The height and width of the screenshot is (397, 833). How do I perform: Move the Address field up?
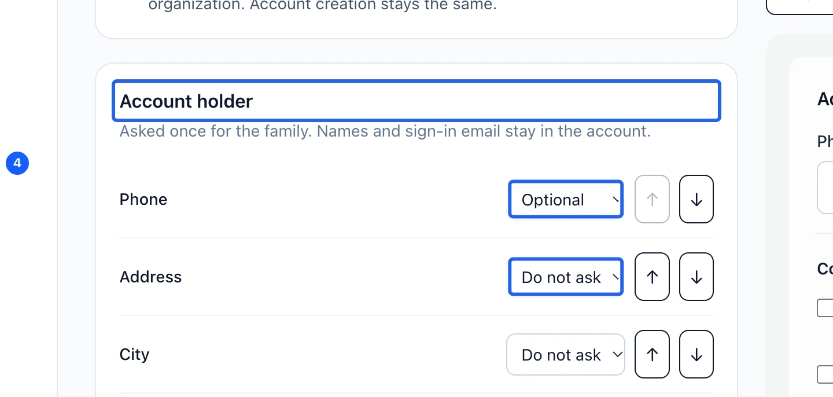pyautogui.click(x=653, y=277)
